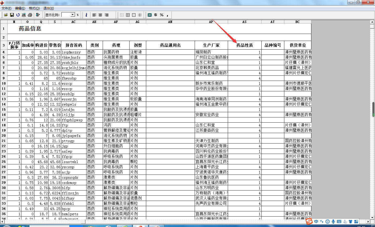
Task: Click the vertical scrollbar up arrow
Action: point(372,22)
